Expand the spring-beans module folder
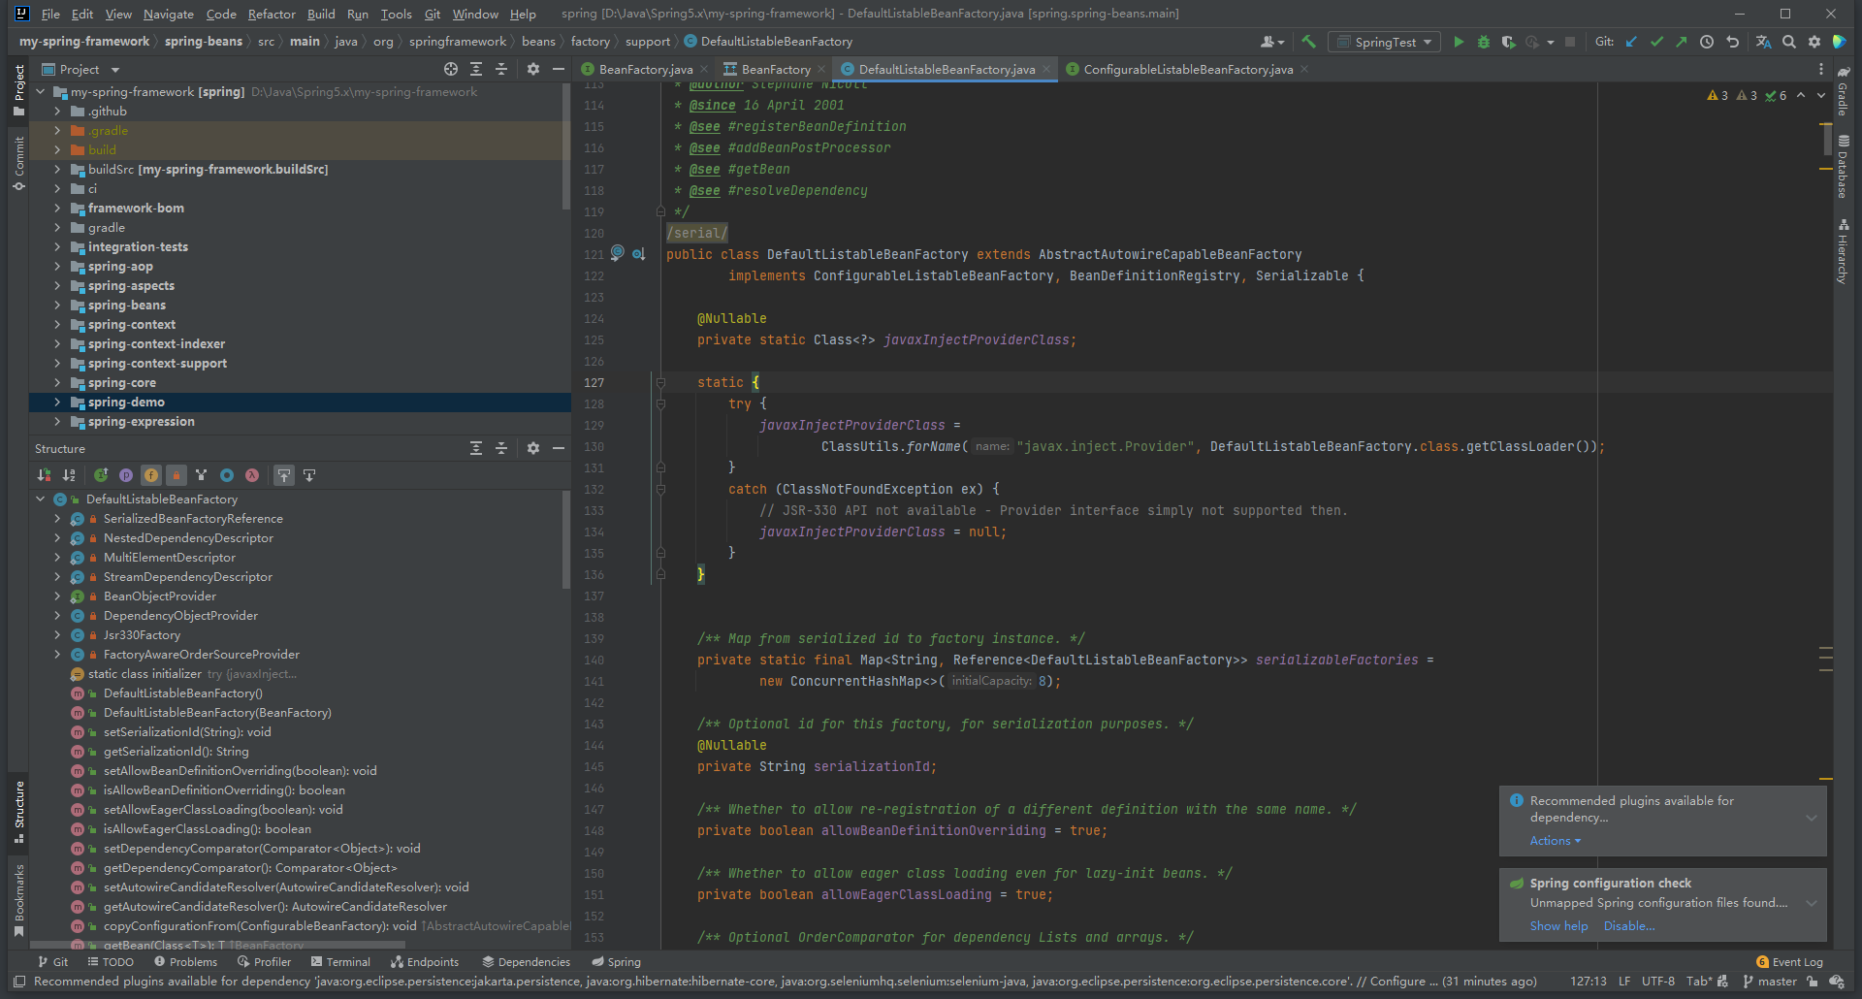The height and width of the screenshot is (999, 1862). (x=57, y=305)
